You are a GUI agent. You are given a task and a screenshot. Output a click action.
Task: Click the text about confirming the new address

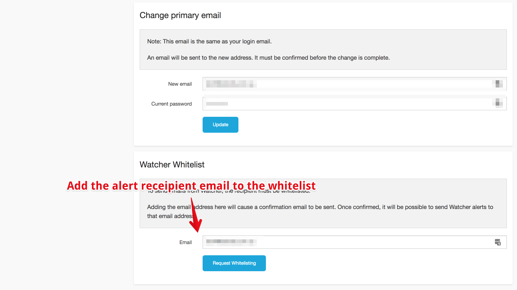click(268, 58)
